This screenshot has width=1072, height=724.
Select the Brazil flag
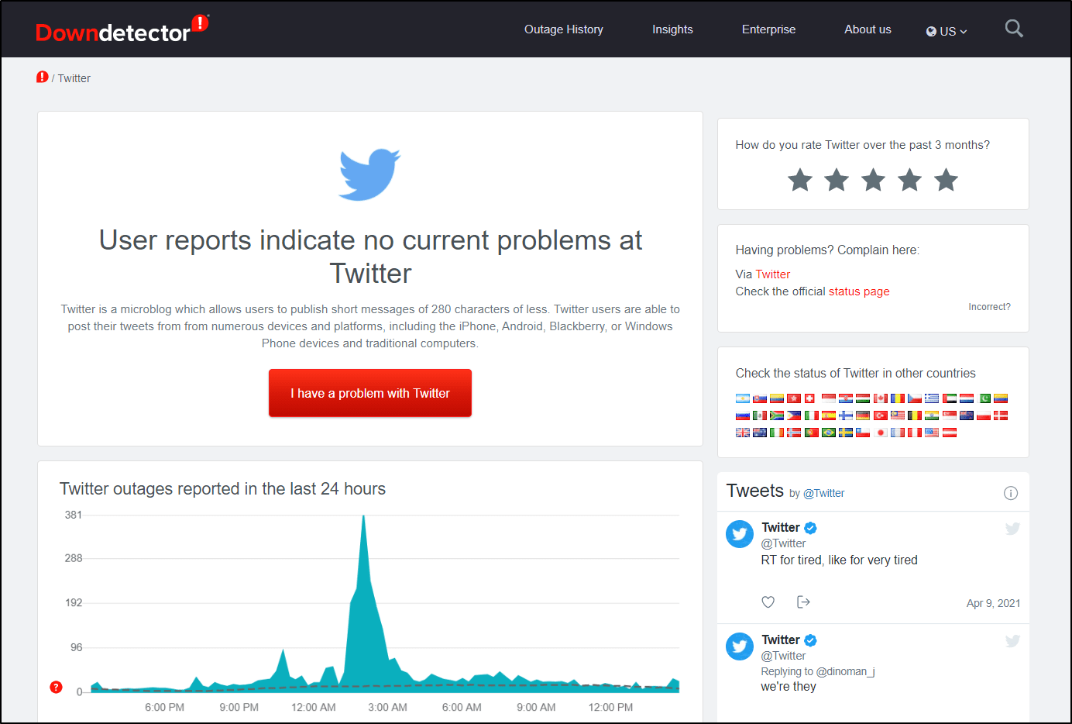829,433
